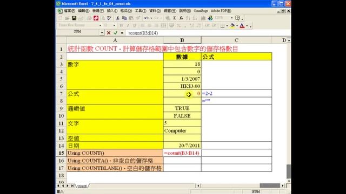
Task: Click cell containing Computer
Action: (182, 130)
